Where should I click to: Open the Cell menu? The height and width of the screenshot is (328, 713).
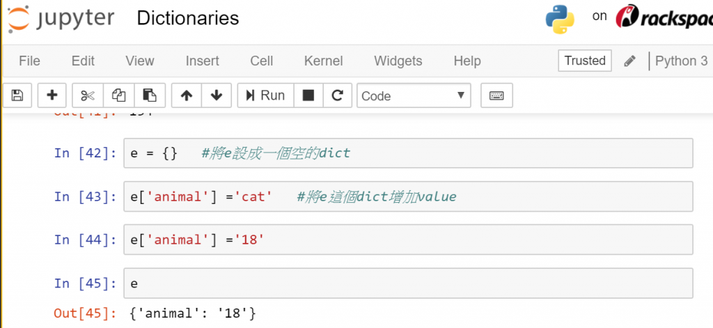point(261,61)
